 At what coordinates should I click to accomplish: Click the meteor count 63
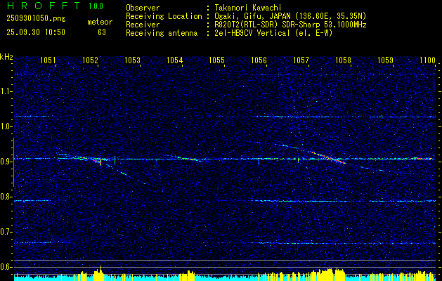(102, 32)
